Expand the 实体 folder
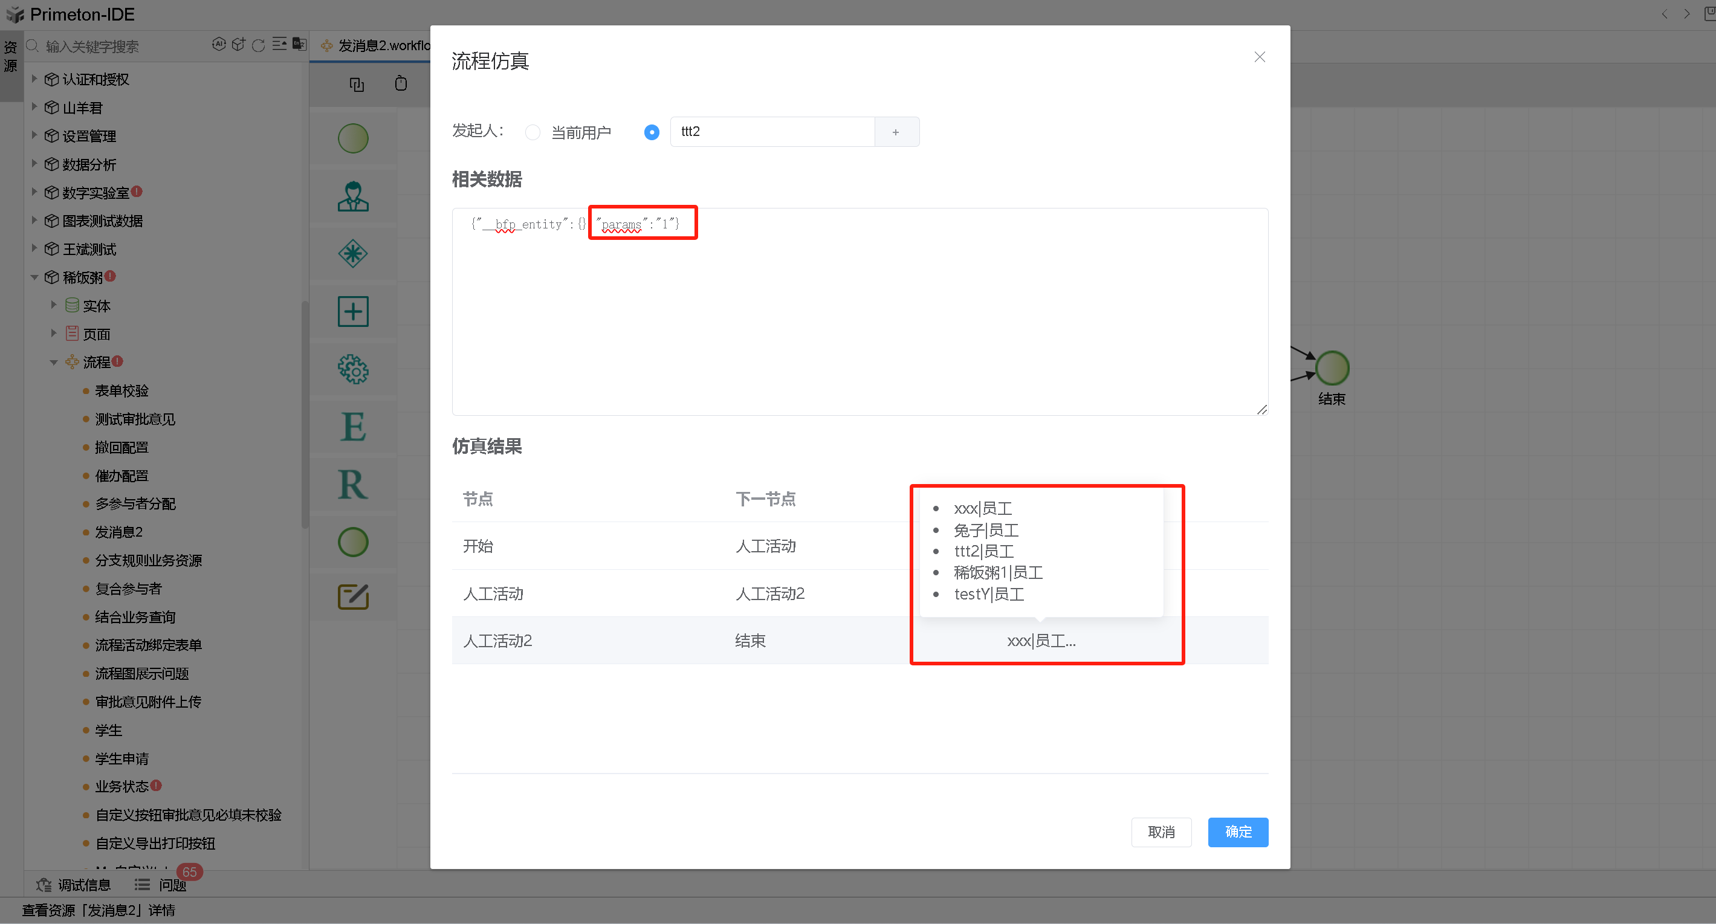This screenshot has width=1716, height=924. point(54,305)
